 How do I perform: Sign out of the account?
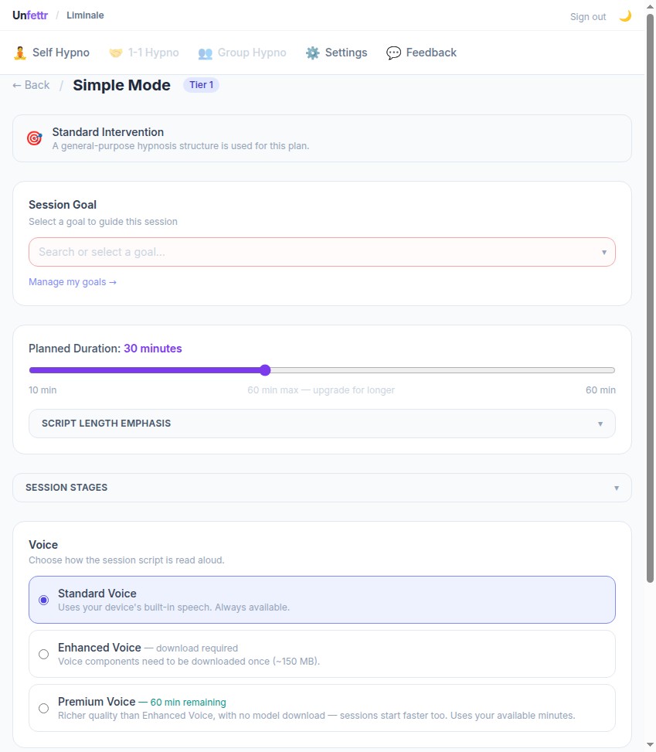click(588, 17)
